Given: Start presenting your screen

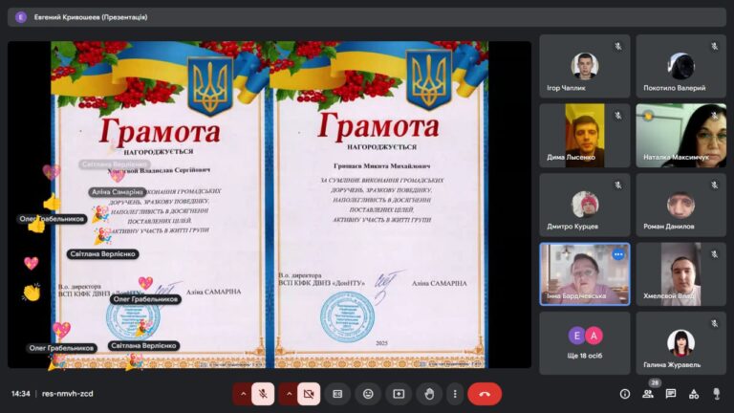Looking at the screenshot, I should [x=399, y=394].
